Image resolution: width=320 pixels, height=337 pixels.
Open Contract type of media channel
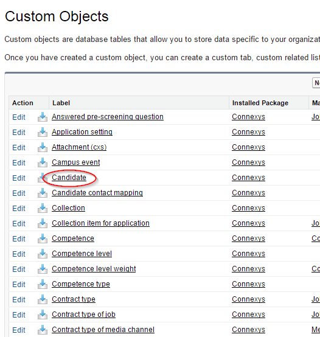103,330
